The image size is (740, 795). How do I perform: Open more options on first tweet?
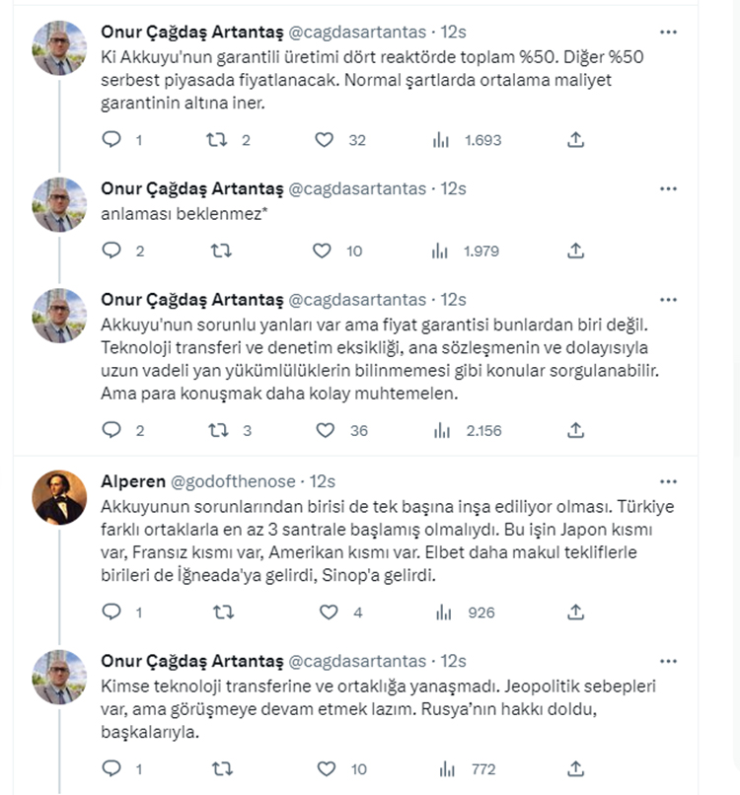[668, 32]
